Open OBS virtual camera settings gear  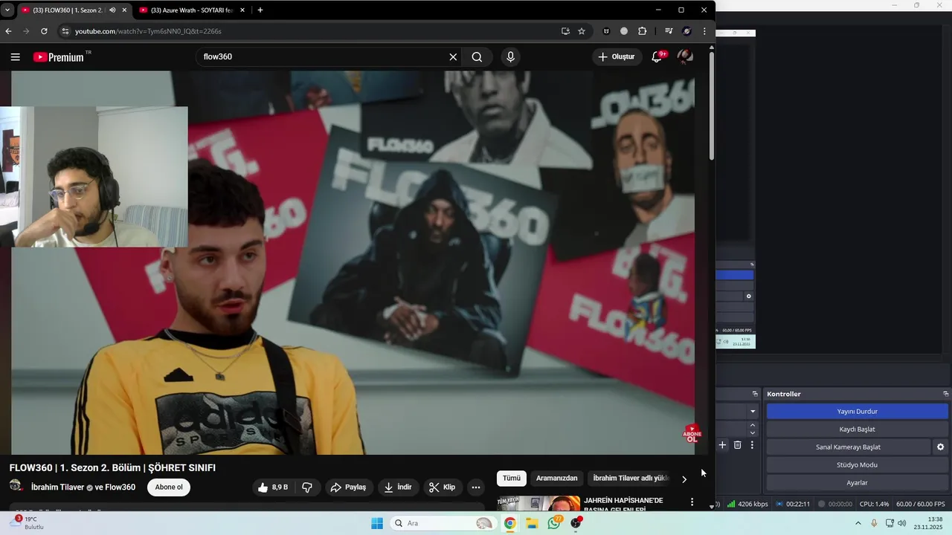[x=940, y=447]
